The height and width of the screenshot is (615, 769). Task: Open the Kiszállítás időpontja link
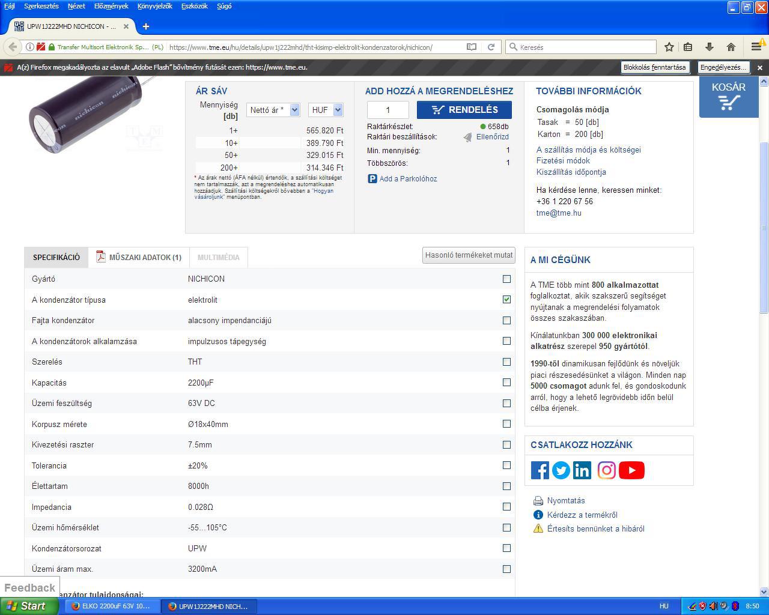coord(571,172)
